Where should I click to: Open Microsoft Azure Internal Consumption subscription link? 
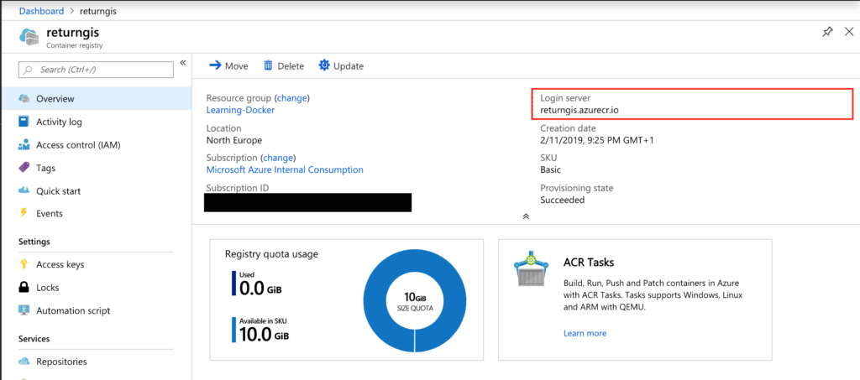pyautogui.click(x=285, y=169)
